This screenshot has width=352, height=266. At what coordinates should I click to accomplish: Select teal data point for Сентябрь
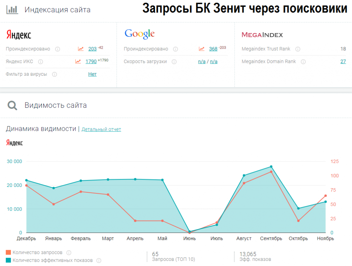click(x=271, y=167)
